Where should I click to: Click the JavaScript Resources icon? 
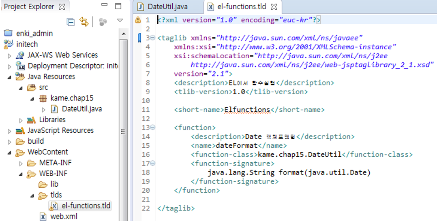tap(20, 131)
